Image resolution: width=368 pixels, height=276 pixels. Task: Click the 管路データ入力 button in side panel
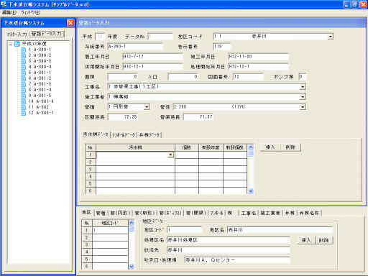tap(47, 34)
